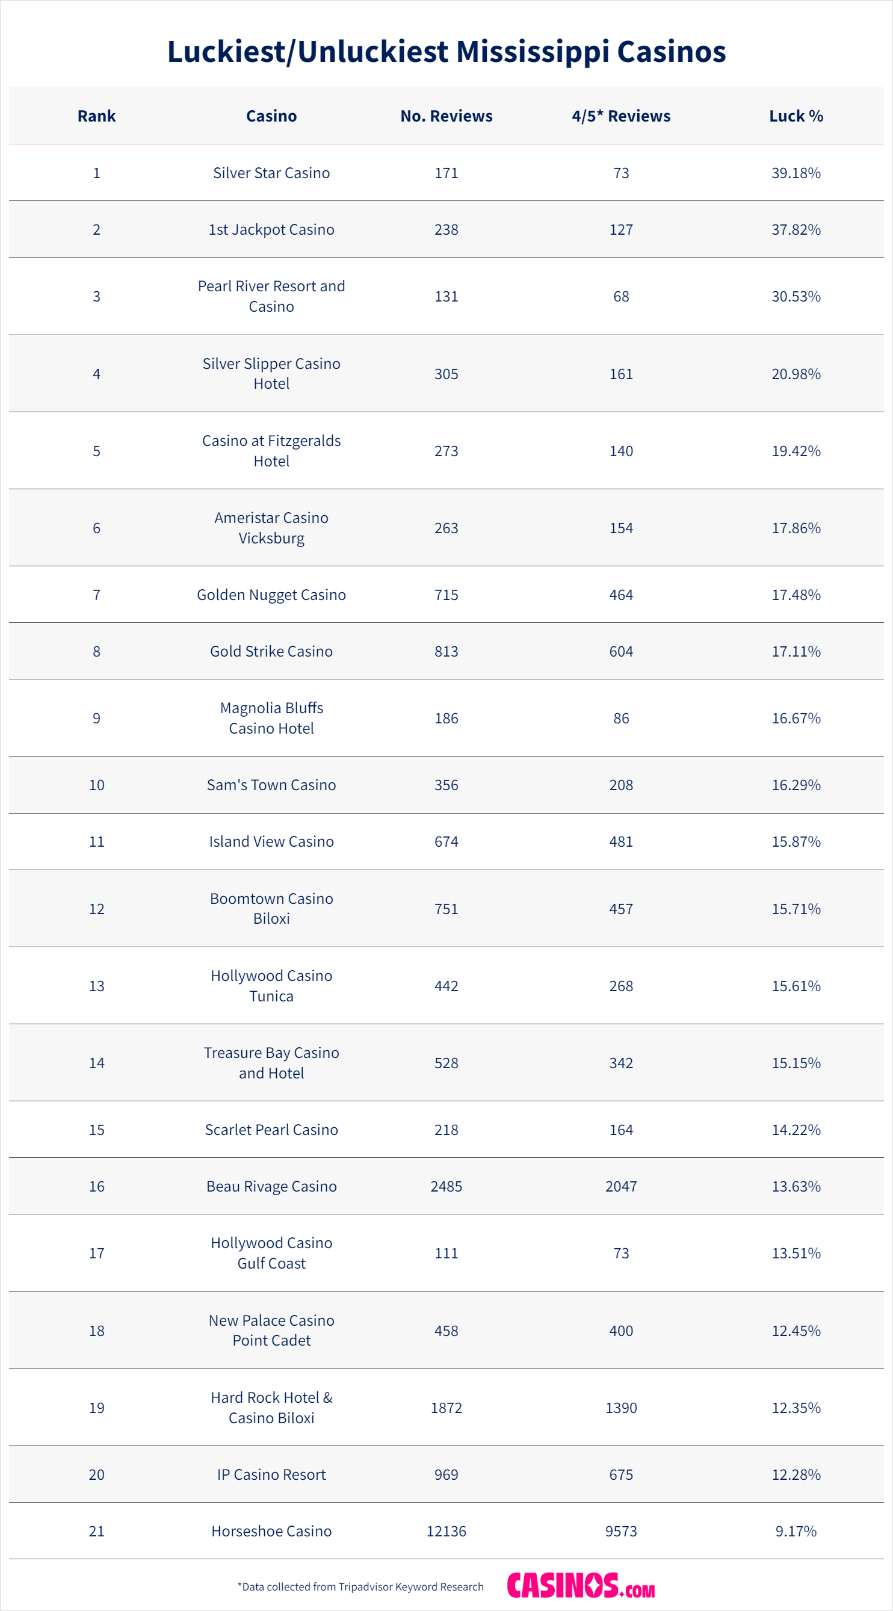
Task: Click the Casino column header
Action: pyautogui.click(x=271, y=116)
